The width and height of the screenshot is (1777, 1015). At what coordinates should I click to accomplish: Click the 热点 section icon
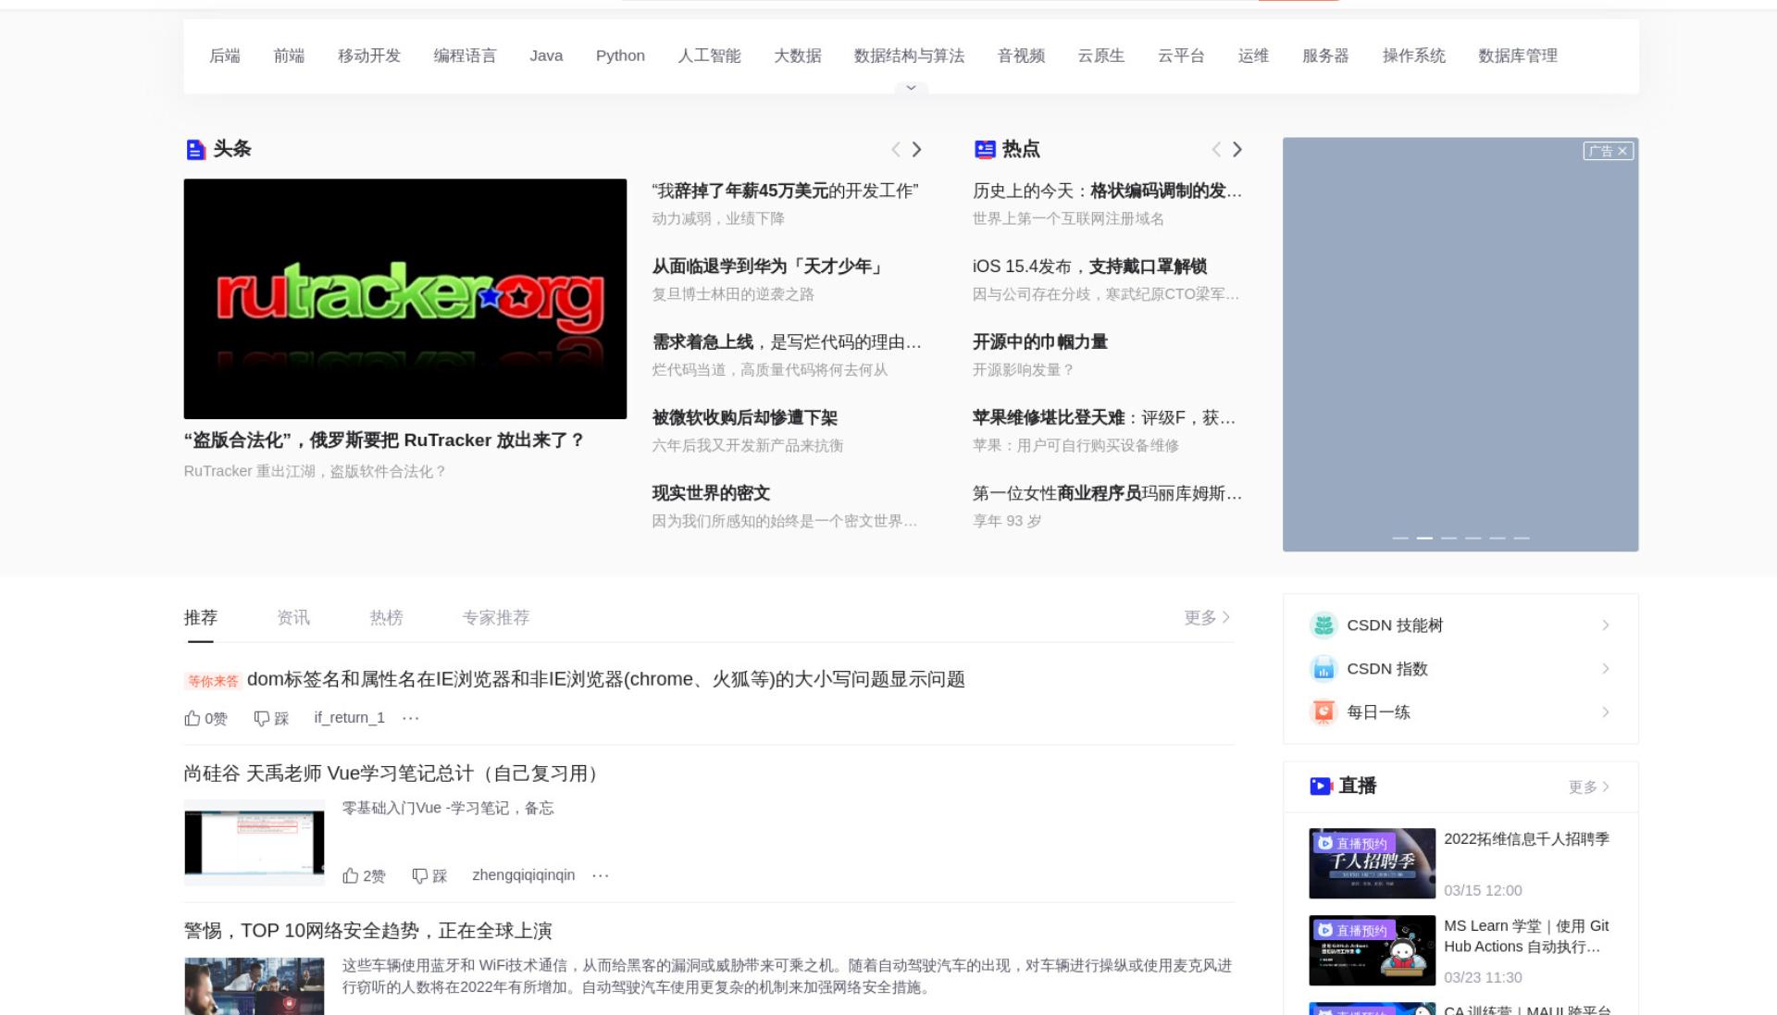[x=985, y=149]
